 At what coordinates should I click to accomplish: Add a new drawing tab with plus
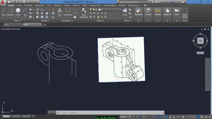click(44, 25)
